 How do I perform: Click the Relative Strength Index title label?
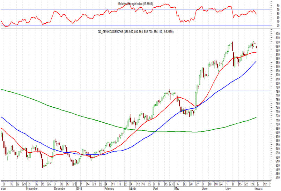point(135,4)
